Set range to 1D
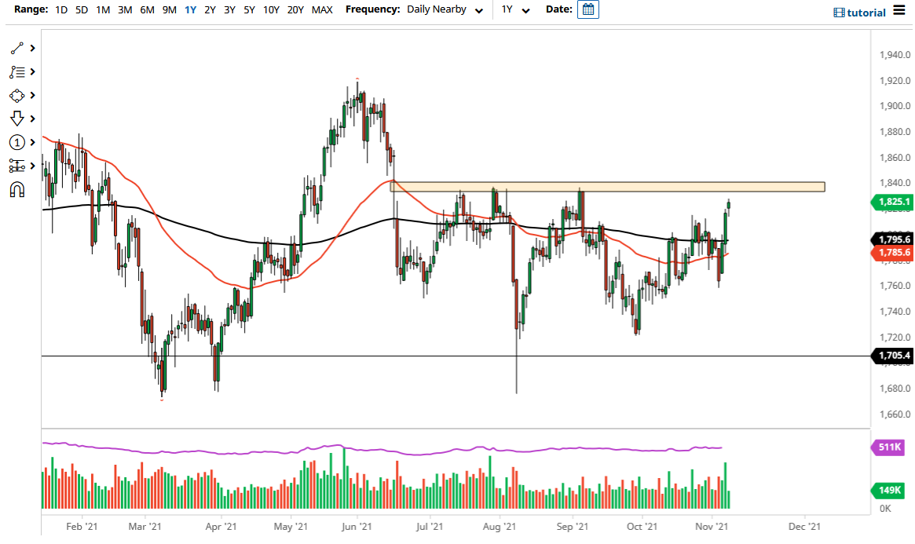This screenshot has height=544, width=915. [60, 10]
